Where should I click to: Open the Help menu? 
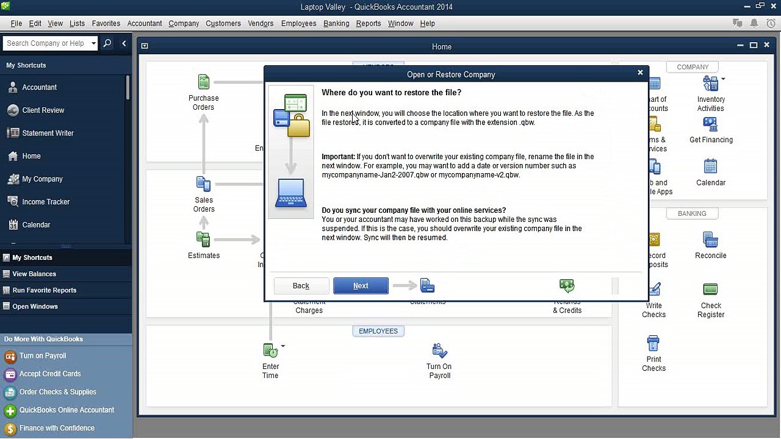pyautogui.click(x=427, y=23)
